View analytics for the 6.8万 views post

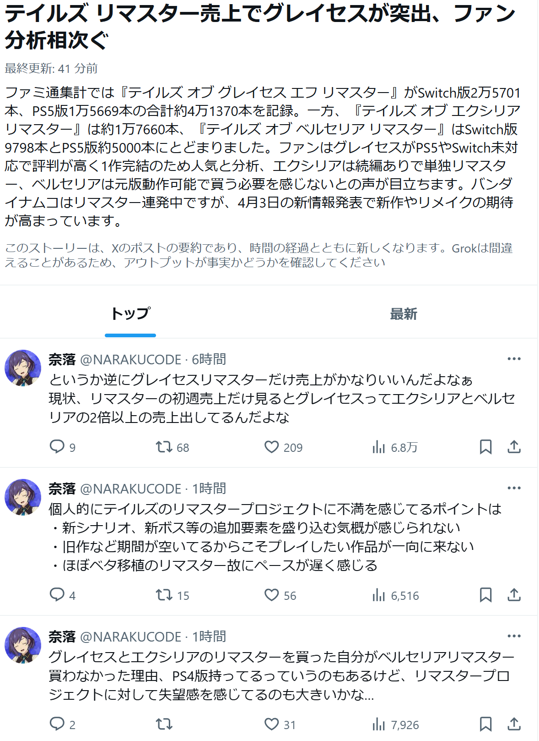click(379, 447)
